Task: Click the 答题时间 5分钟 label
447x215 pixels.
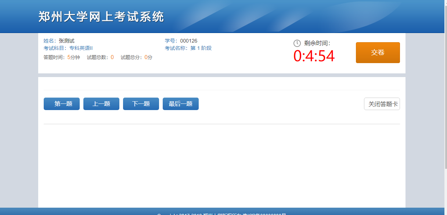Action: pyautogui.click(x=61, y=57)
